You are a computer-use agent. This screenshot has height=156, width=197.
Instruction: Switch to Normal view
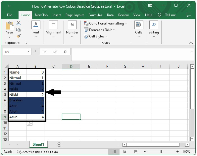(x=114, y=152)
